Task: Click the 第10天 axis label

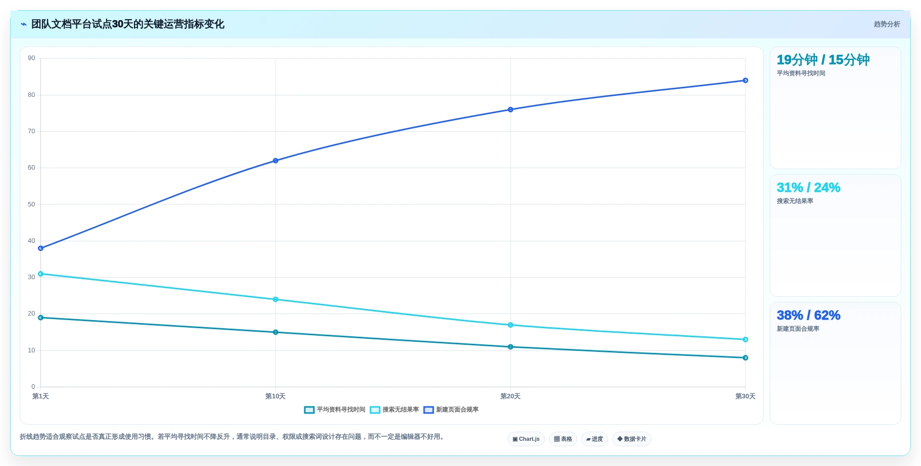Action: click(275, 396)
